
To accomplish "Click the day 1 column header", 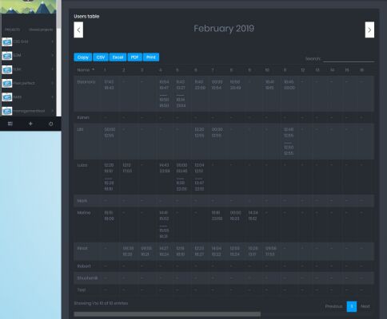I will point(105,70).
